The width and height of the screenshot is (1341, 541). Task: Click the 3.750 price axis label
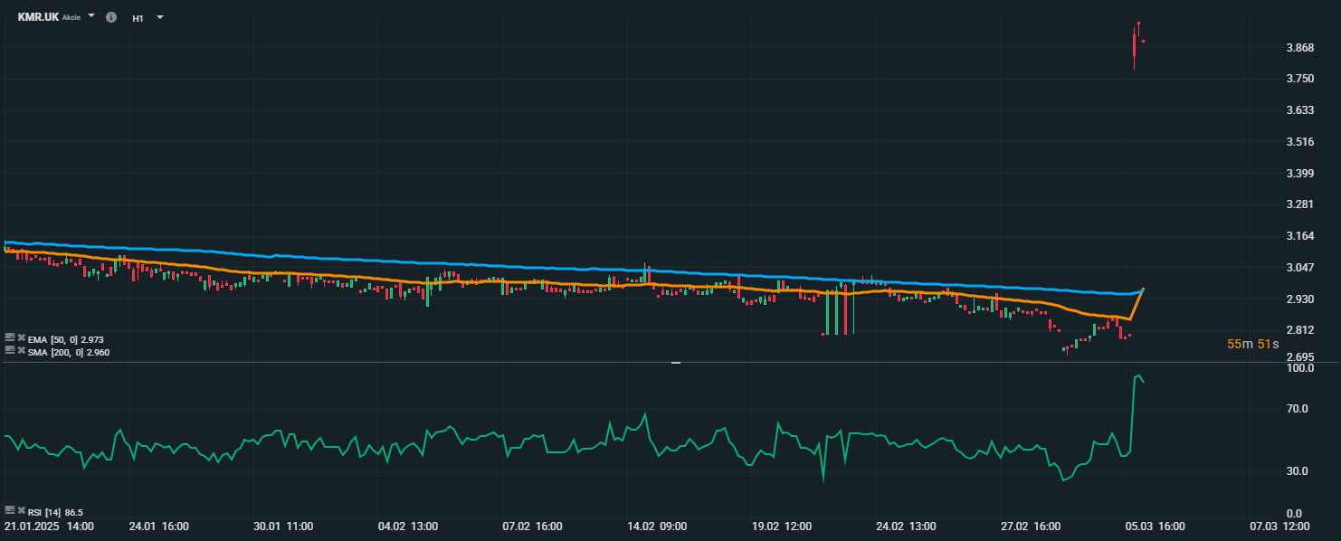pos(1298,79)
